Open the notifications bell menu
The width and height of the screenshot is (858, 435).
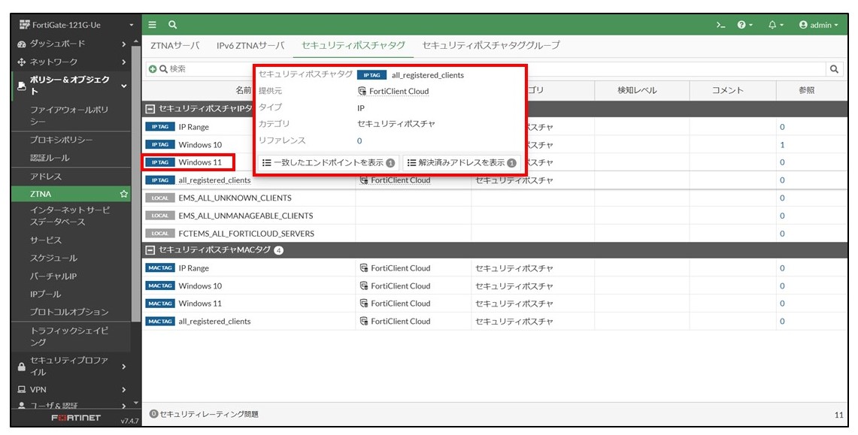(x=776, y=25)
